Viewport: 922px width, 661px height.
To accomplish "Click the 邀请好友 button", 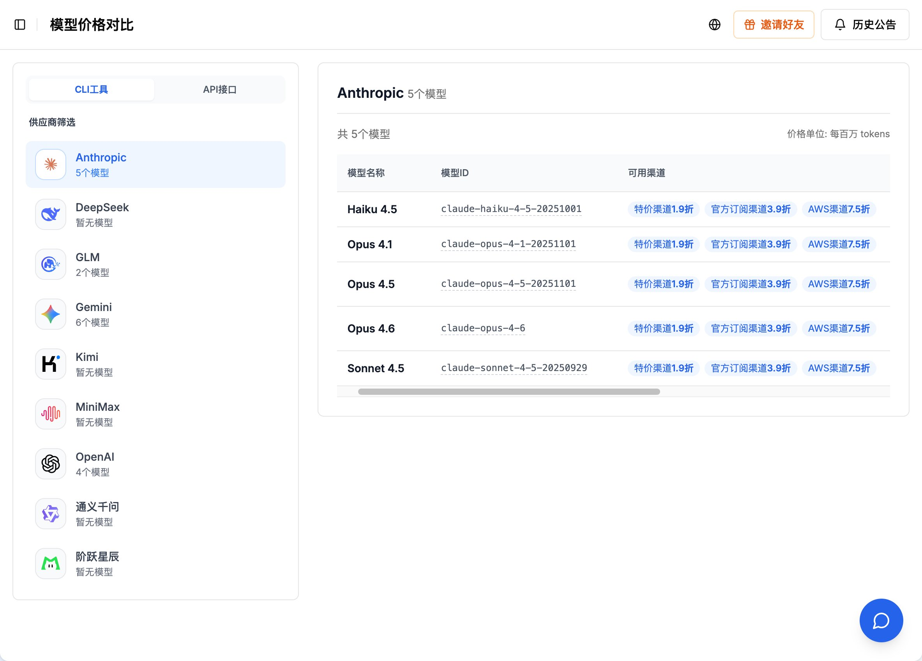I will (x=773, y=25).
